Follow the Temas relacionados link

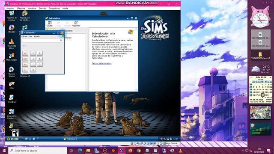point(101,63)
